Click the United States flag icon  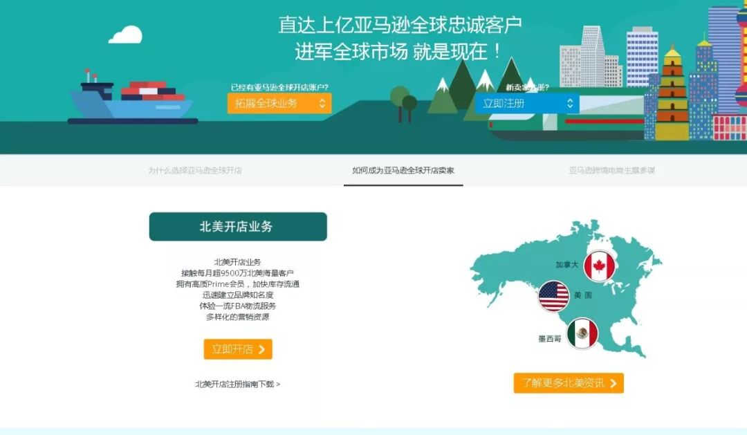553,297
